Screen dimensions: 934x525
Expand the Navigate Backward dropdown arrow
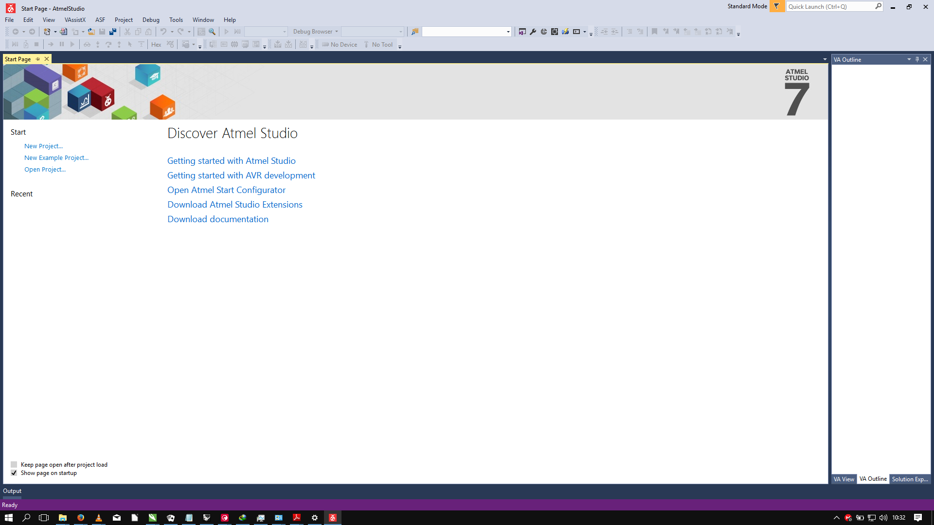tap(24, 32)
